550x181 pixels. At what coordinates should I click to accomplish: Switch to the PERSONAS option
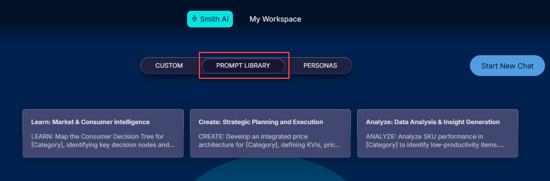320,66
